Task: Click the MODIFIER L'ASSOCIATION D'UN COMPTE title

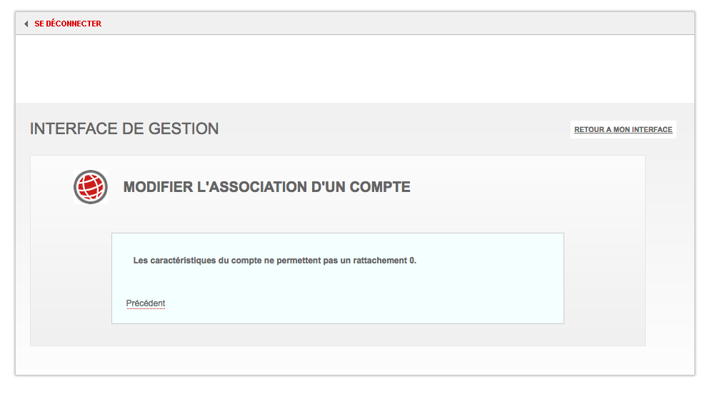Action: (266, 188)
